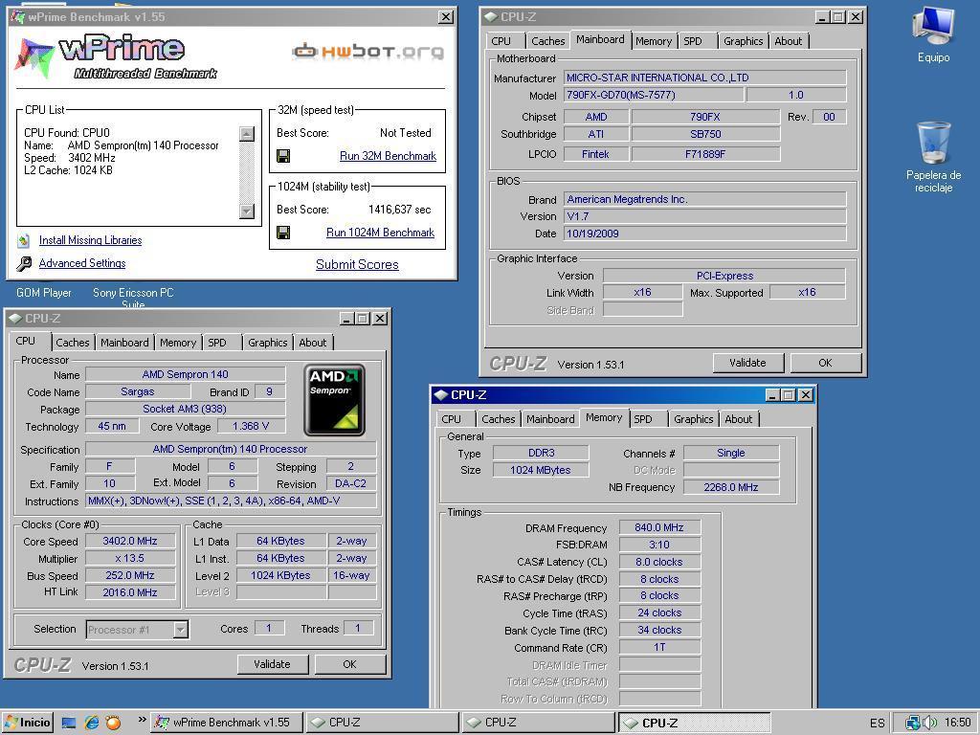Open the Inicio start button
Image resolution: width=980 pixels, height=735 pixels.
tap(27, 723)
